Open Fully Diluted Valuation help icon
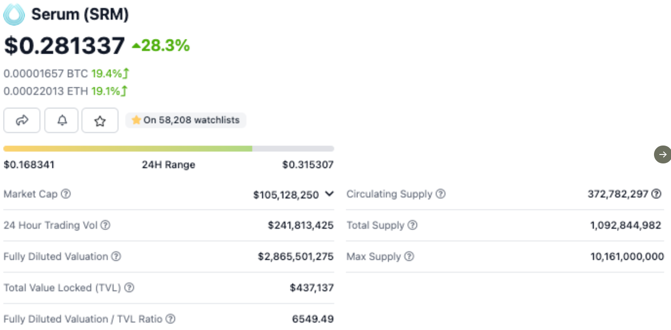Screen dimensions: 671x330 (116, 257)
